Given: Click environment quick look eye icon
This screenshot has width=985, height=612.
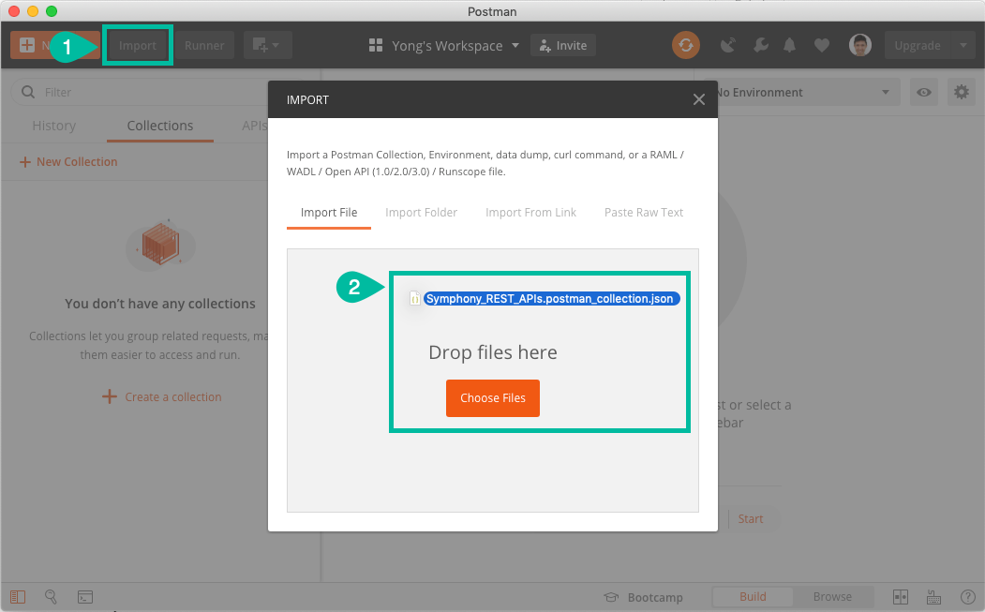Looking at the screenshot, I should tap(923, 93).
